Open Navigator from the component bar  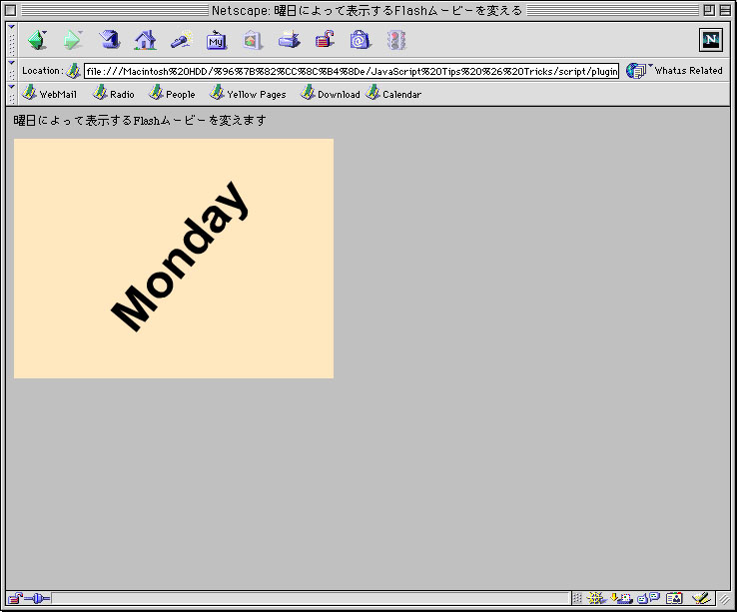pyautogui.click(x=596, y=598)
